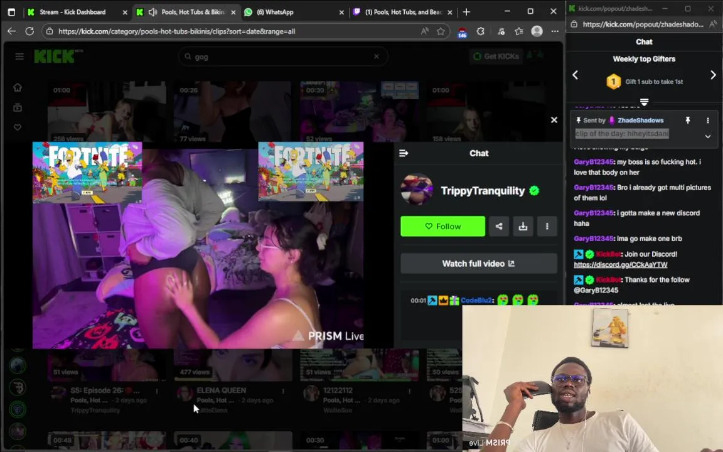Open browser profile avatar
The width and height of the screenshot is (723, 452).
537,31
